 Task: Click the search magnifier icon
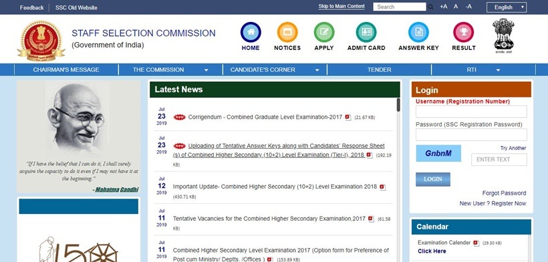(430, 7)
